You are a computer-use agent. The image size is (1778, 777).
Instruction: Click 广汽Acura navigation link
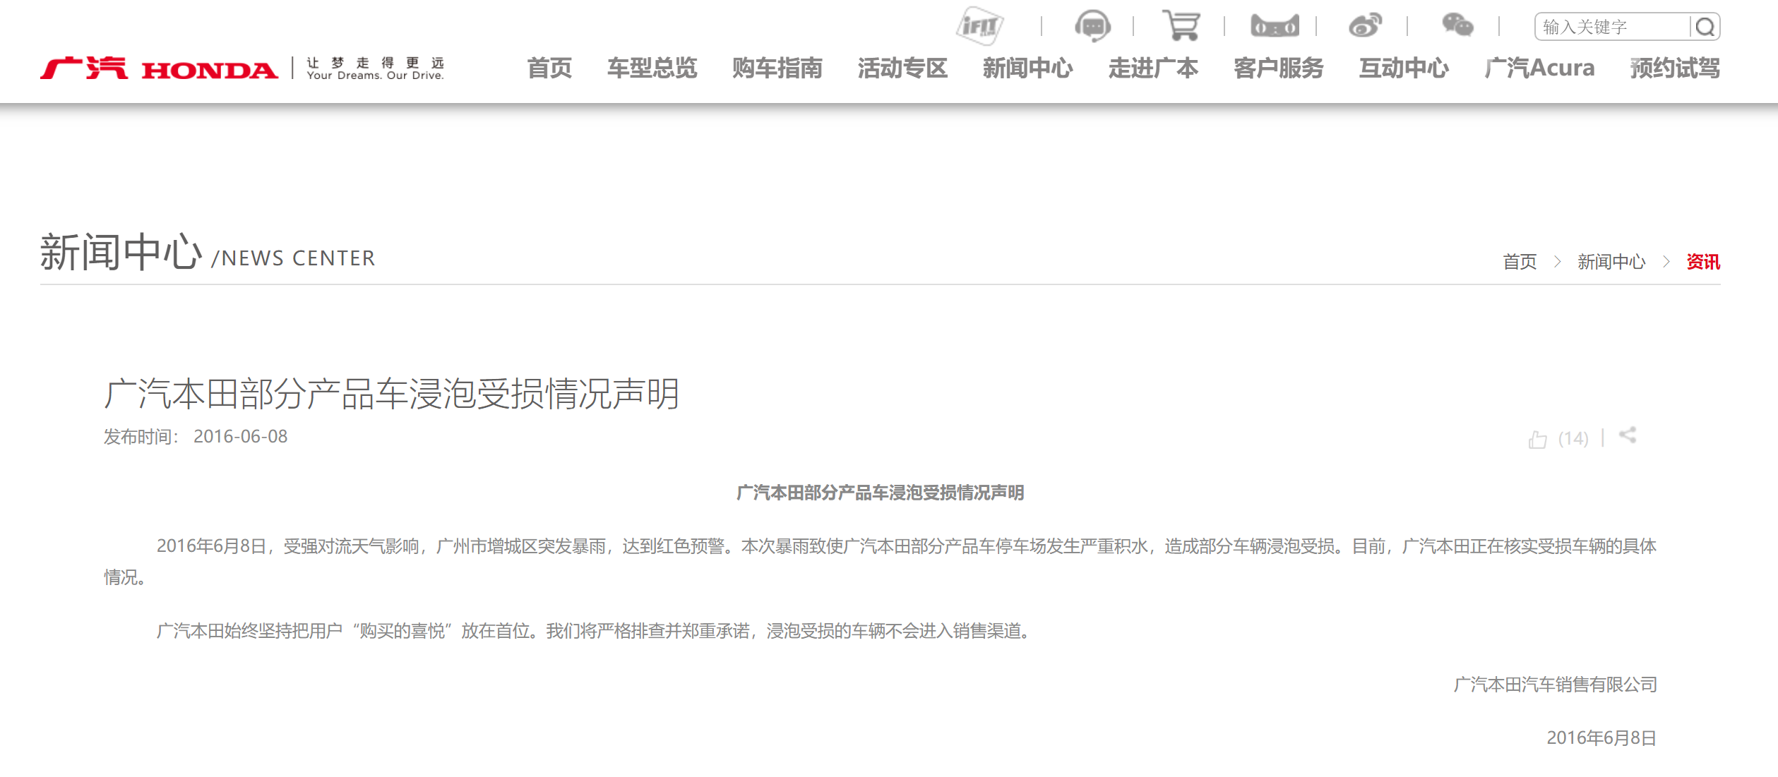(x=1539, y=68)
